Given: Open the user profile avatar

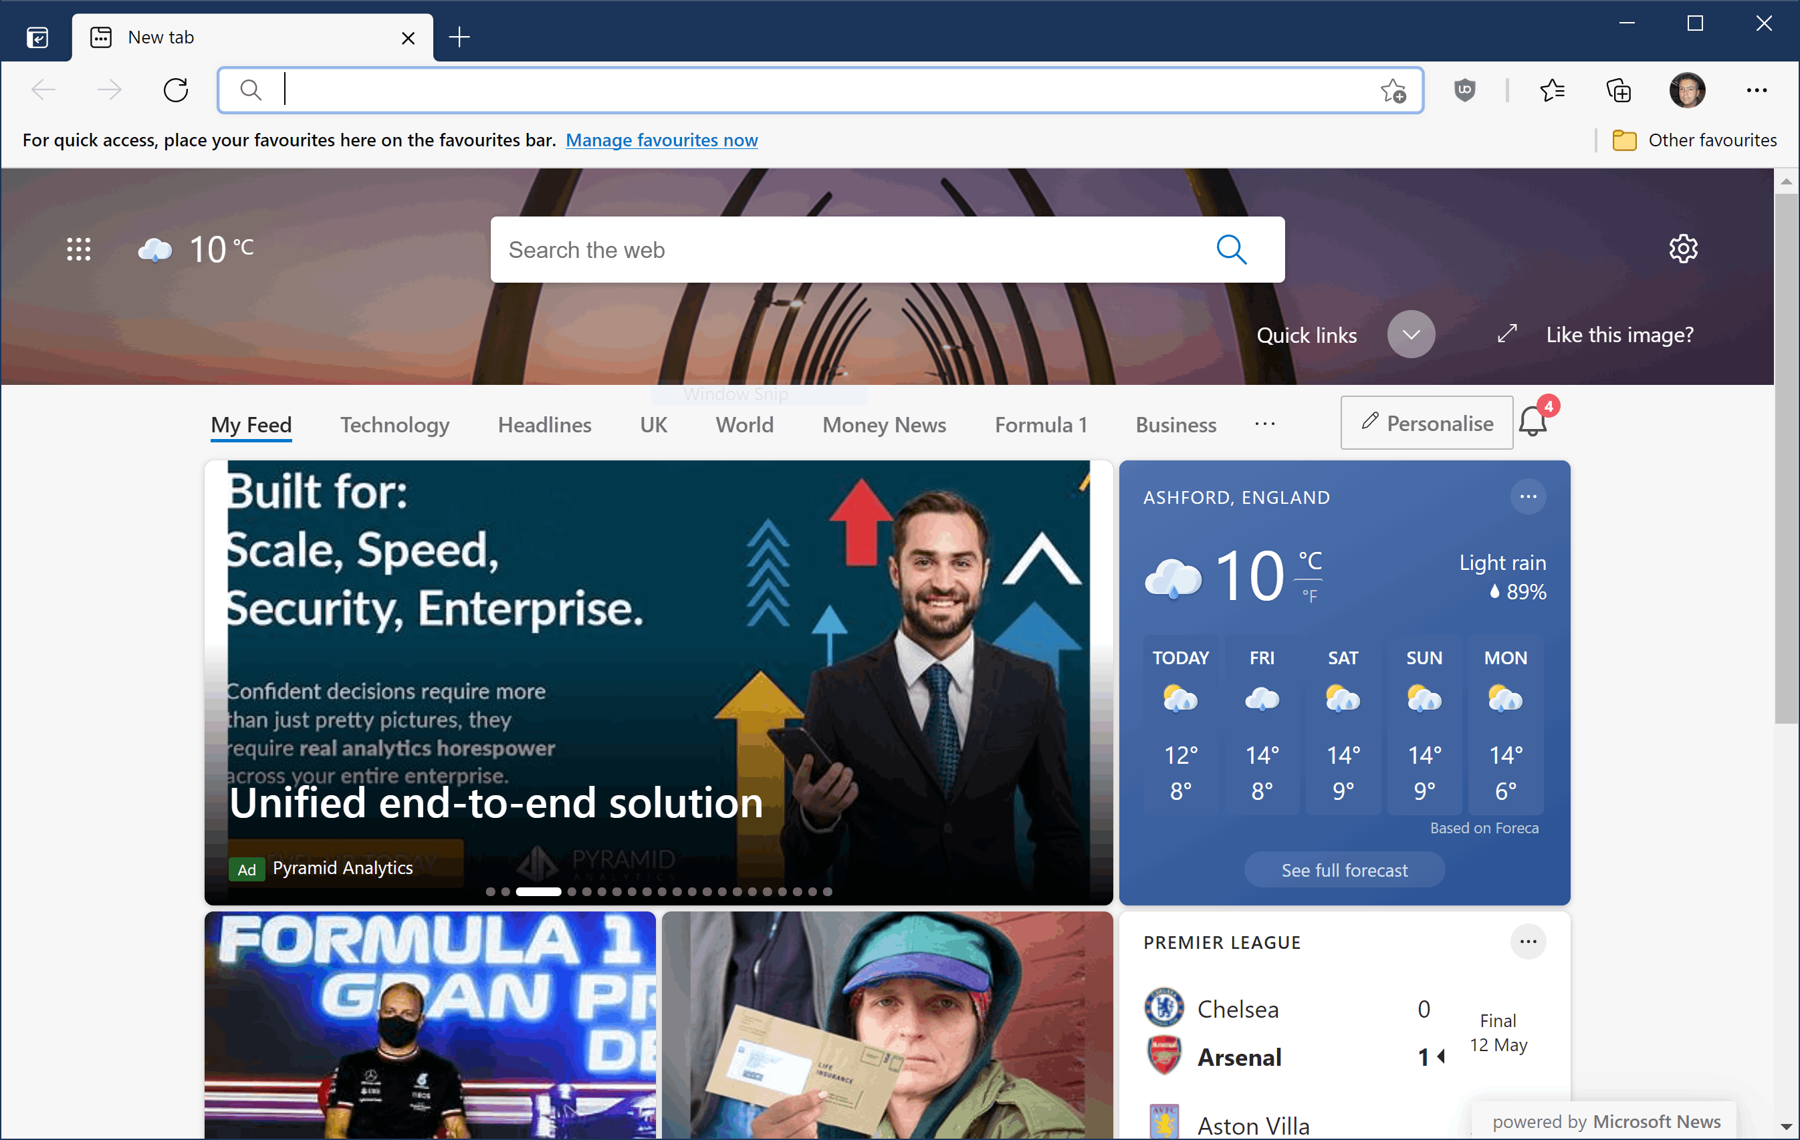Looking at the screenshot, I should (1687, 90).
